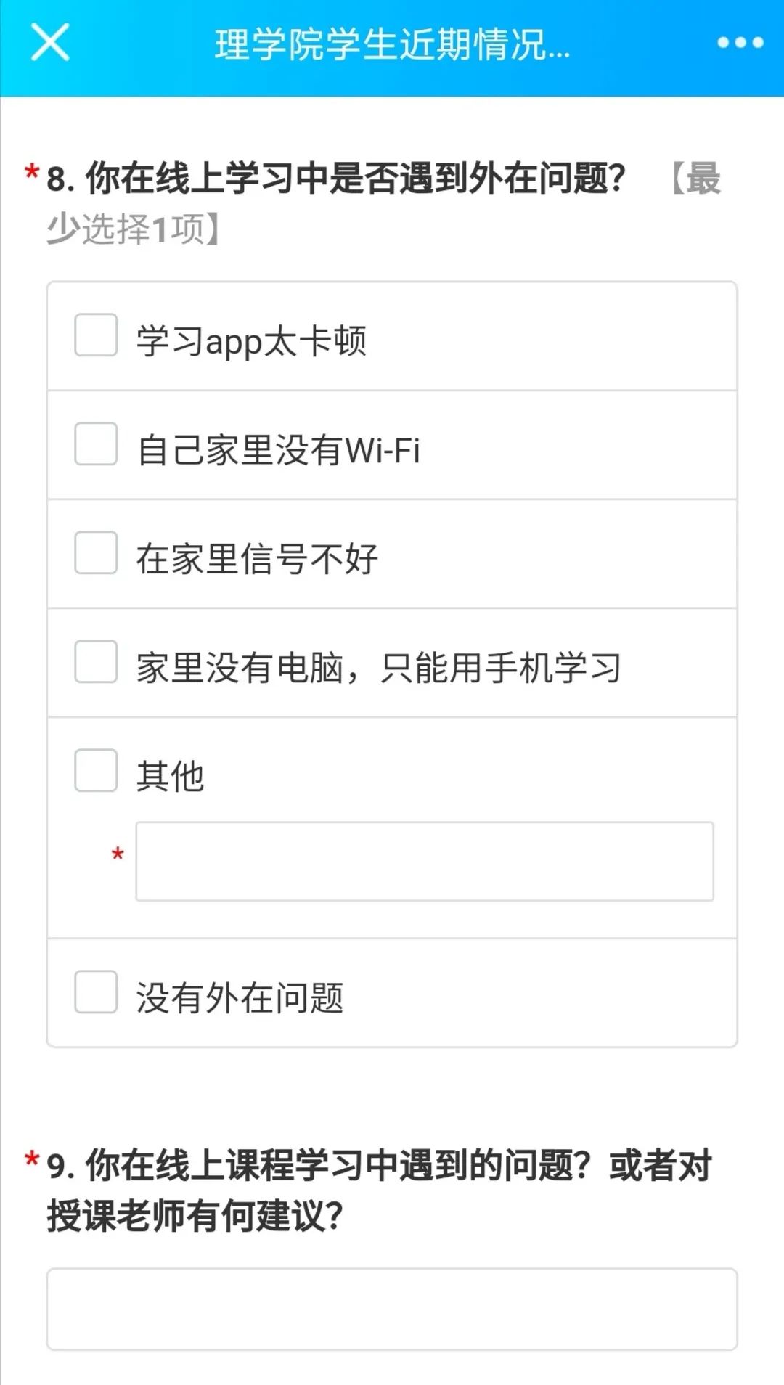Tap the '在家里信号不好' option label

[x=257, y=559]
